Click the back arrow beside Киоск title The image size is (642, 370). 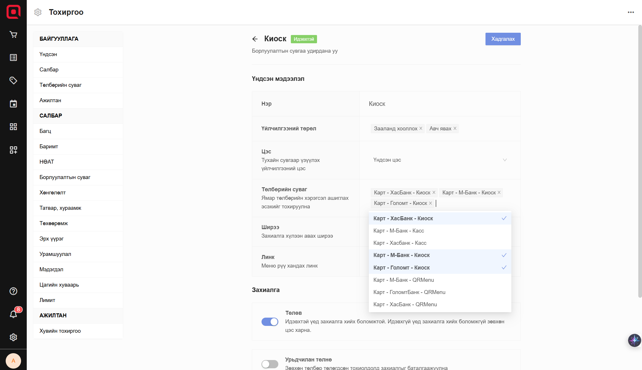255,39
